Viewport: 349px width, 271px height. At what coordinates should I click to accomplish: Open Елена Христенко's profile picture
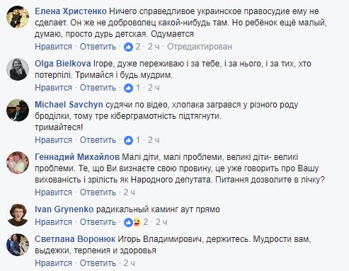pyautogui.click(x=18, y=17)
